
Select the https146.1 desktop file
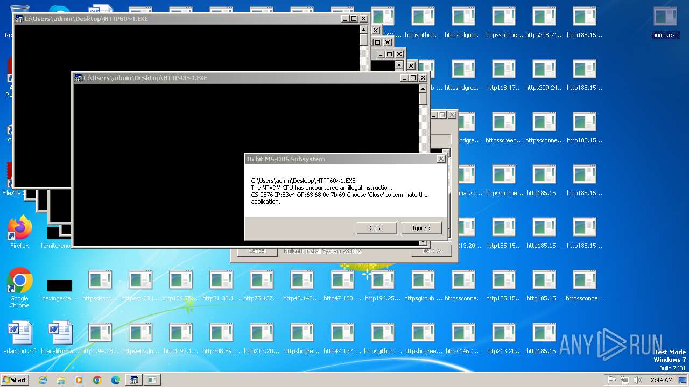point(463,339)
